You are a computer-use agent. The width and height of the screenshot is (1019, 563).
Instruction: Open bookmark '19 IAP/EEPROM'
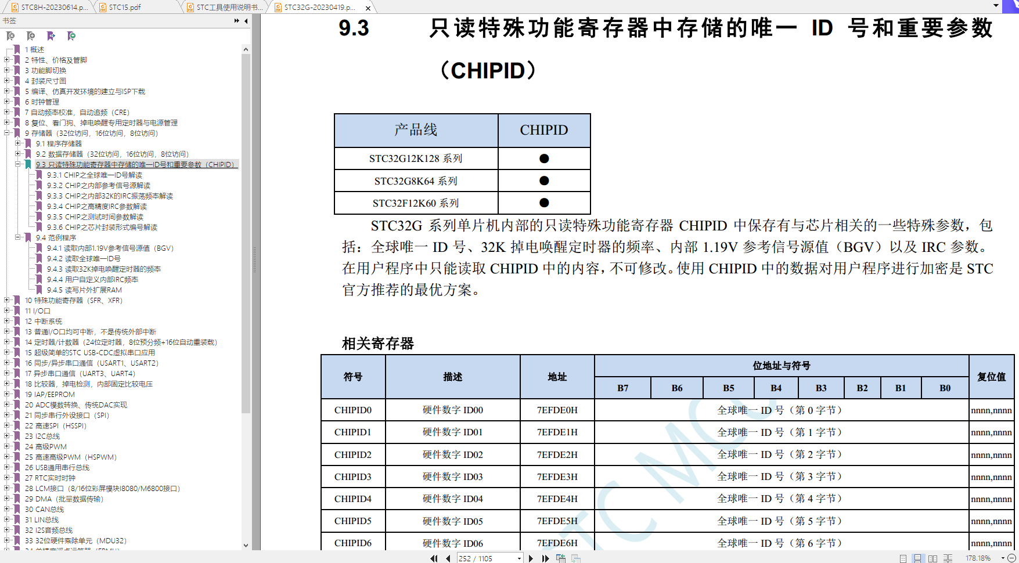pos(49,394)
